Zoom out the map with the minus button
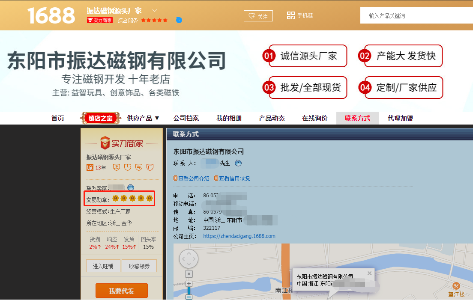The width and height of the screenshot is (473, 300). [189, 297]
